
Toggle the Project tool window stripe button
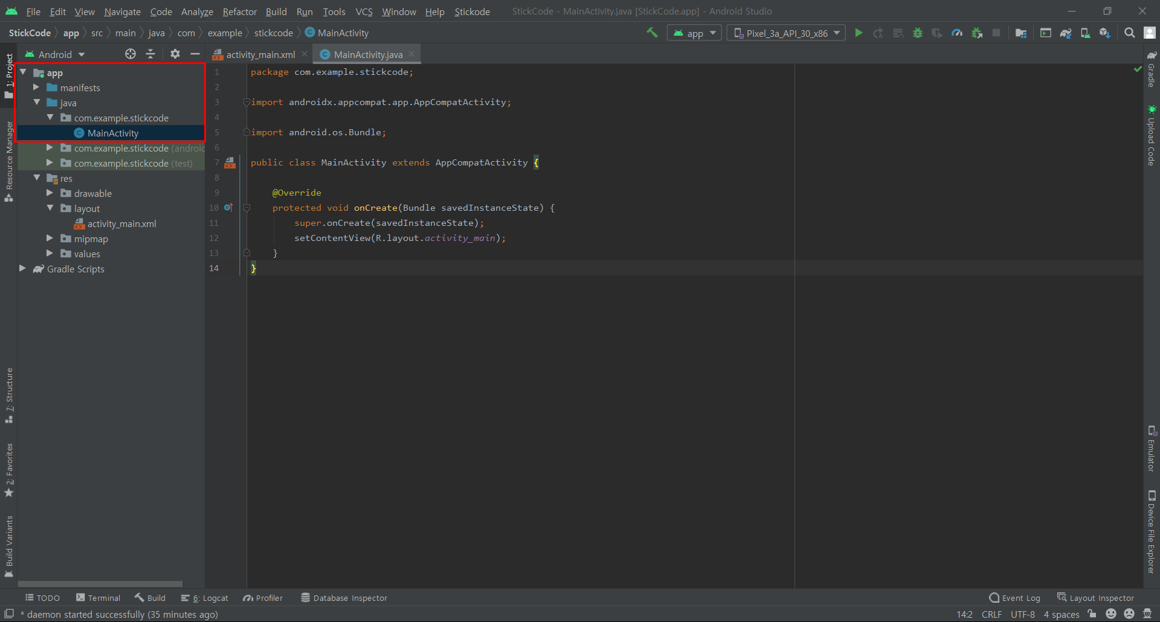[9, 75]
